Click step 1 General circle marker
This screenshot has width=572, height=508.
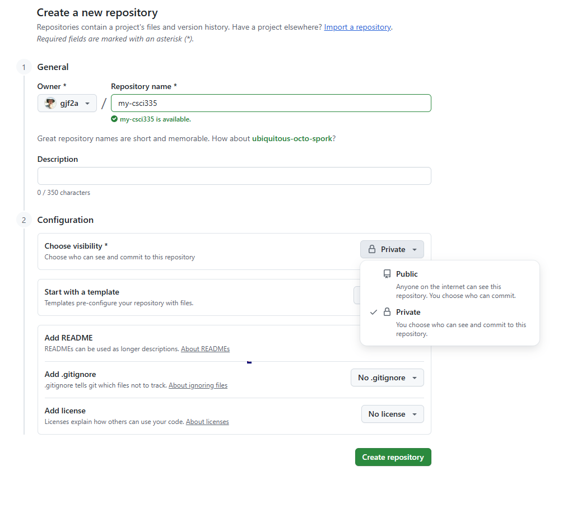point(24,67)
